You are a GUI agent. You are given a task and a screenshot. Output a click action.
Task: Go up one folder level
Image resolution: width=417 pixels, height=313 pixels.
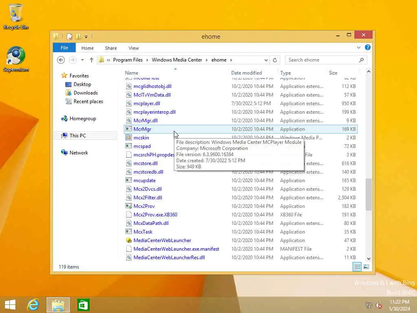coord(91,60)
